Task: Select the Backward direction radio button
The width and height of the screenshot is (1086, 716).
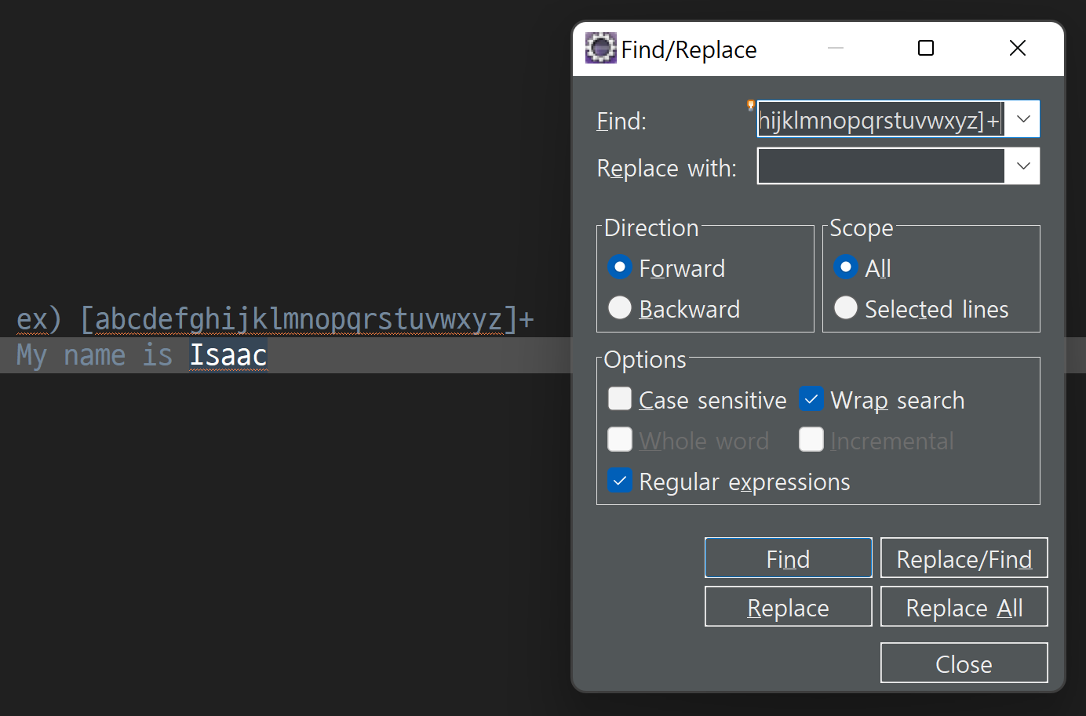Action: tap(620, 308)
